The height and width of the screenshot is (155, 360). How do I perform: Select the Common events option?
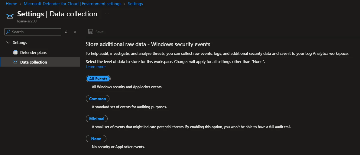(x=98, y=99)
